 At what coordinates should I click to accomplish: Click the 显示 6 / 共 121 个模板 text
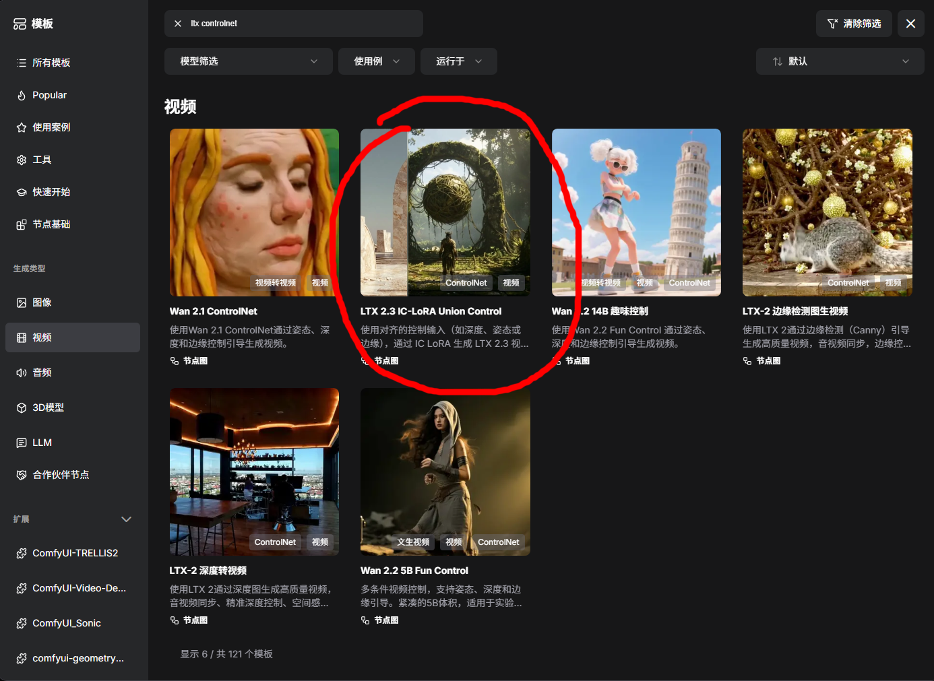226,654
